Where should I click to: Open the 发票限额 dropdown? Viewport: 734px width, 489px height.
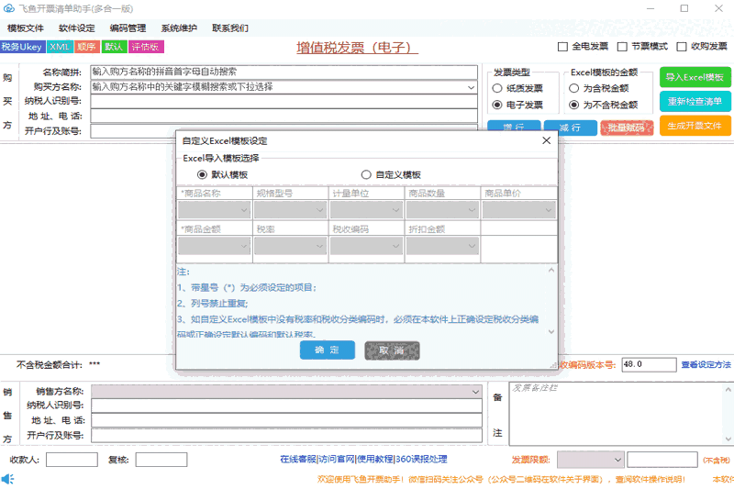tap(591, 460)
